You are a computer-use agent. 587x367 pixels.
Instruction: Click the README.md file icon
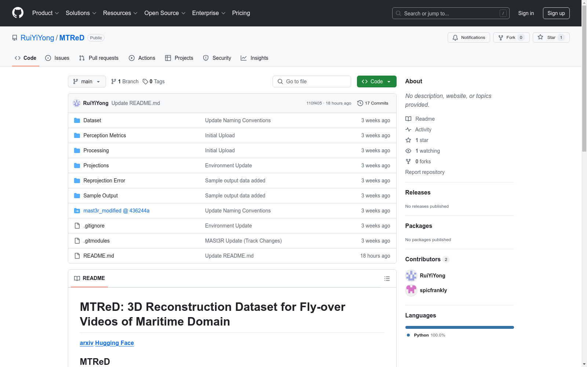pyautogui.click(x=77, y=256)
